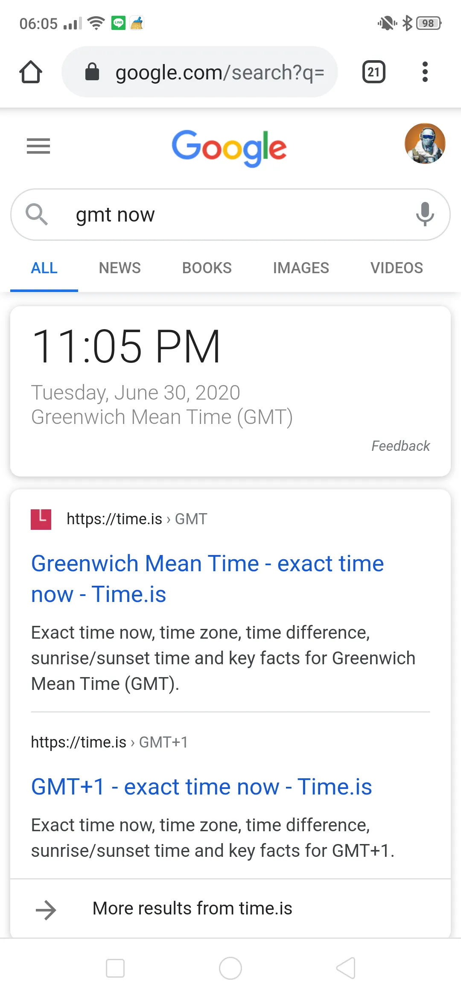Tap the Google logo
The image size is (461, 999).
229,148
